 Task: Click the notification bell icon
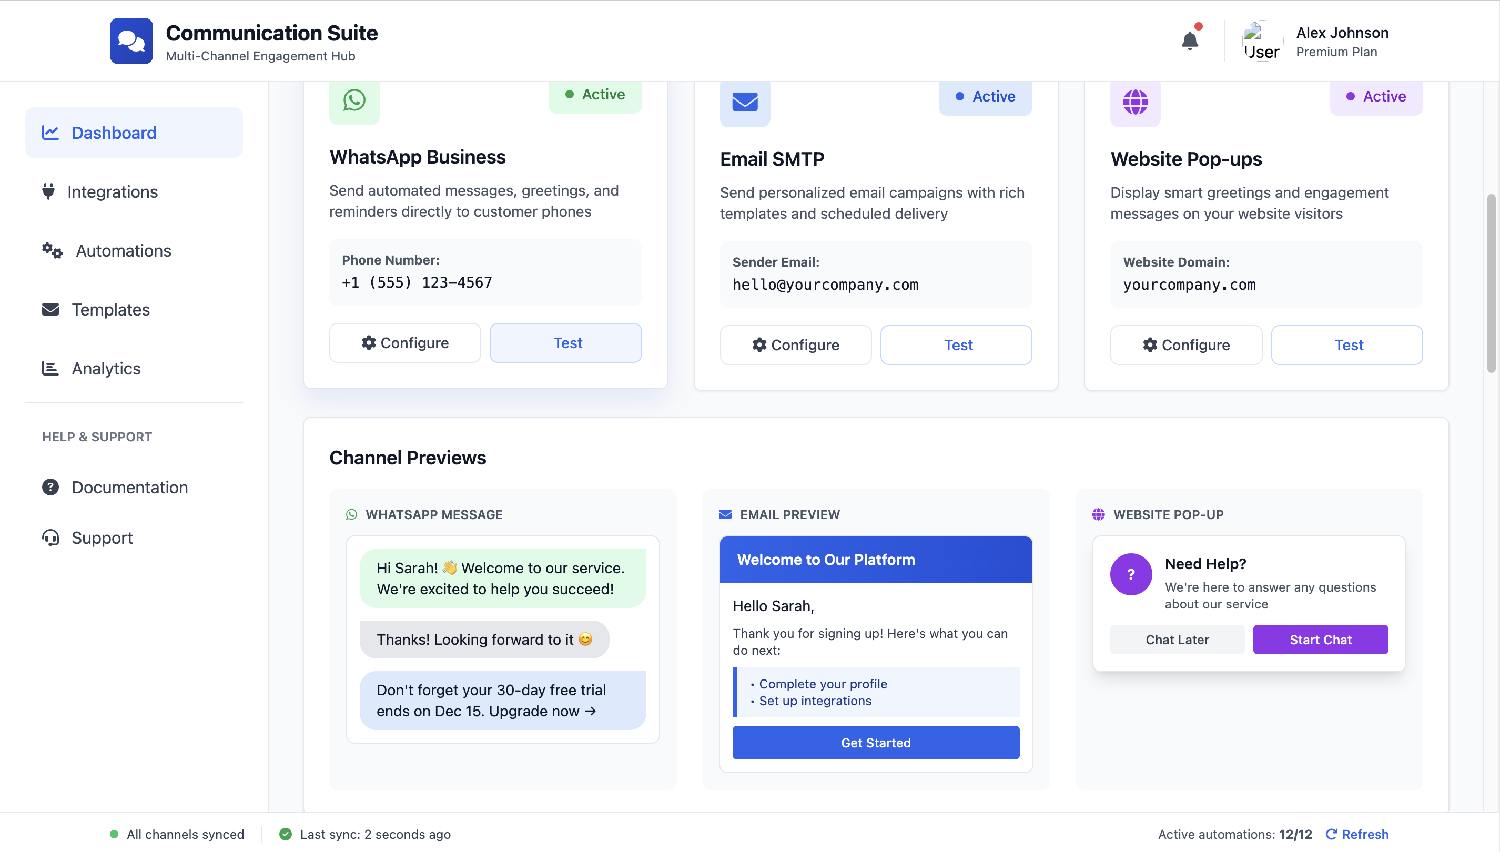(1189, 40)
